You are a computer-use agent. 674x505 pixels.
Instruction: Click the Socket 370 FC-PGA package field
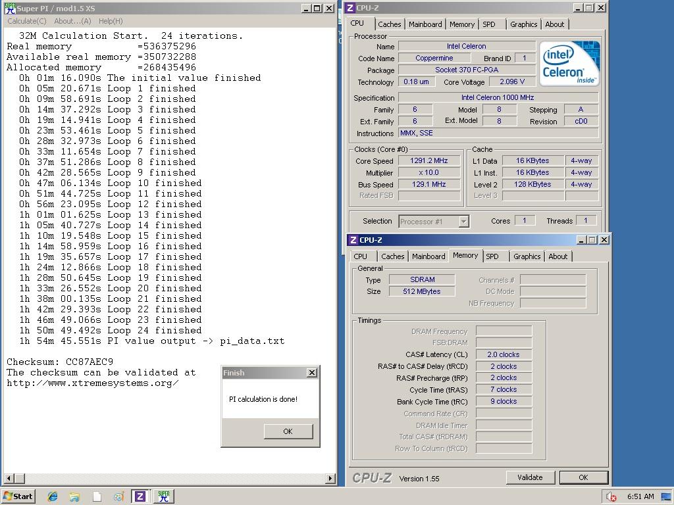coord(467,70)
